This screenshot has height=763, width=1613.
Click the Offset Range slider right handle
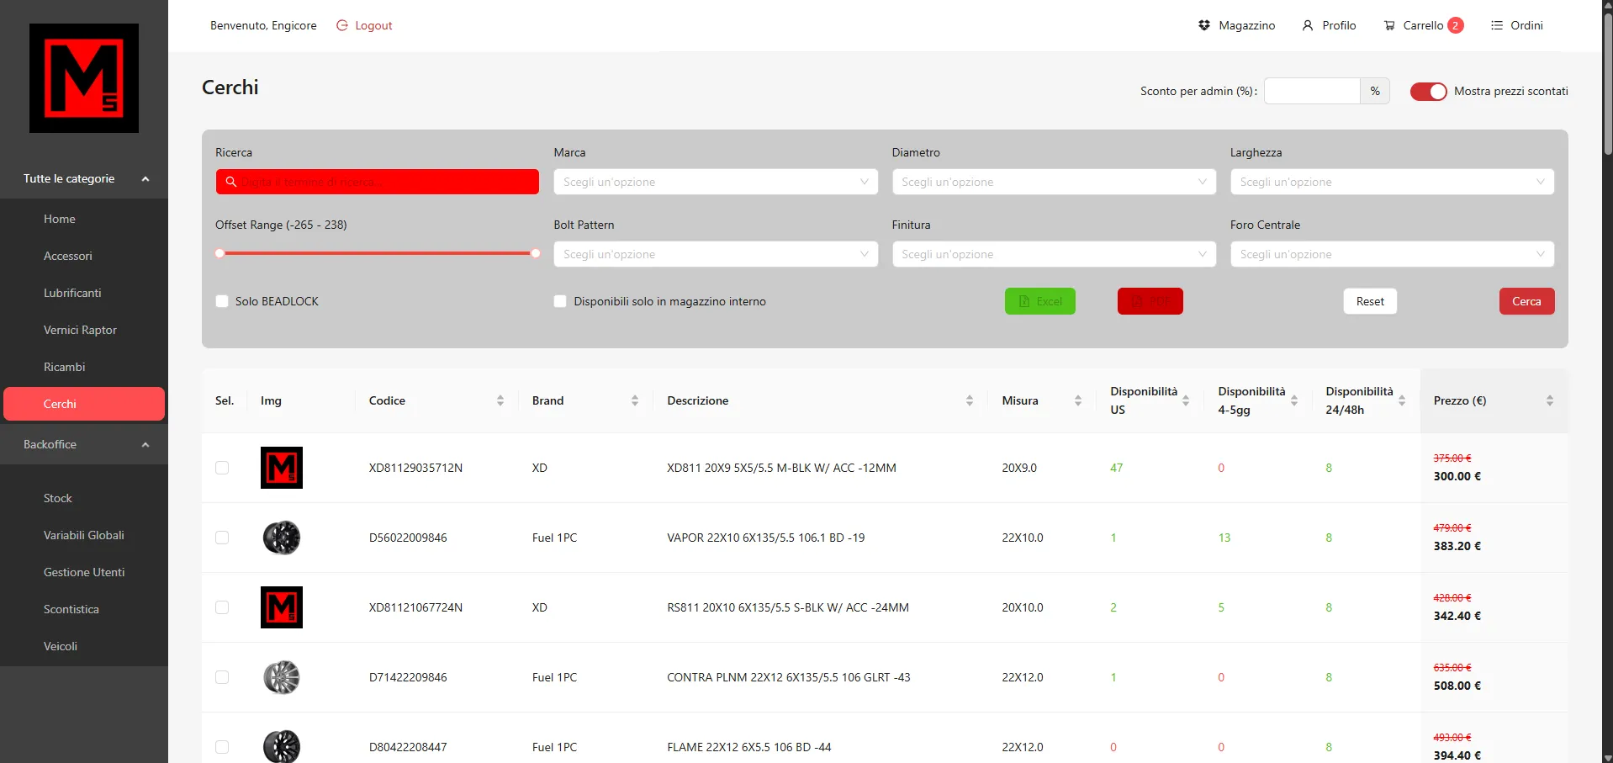click(x=535, y=253)
